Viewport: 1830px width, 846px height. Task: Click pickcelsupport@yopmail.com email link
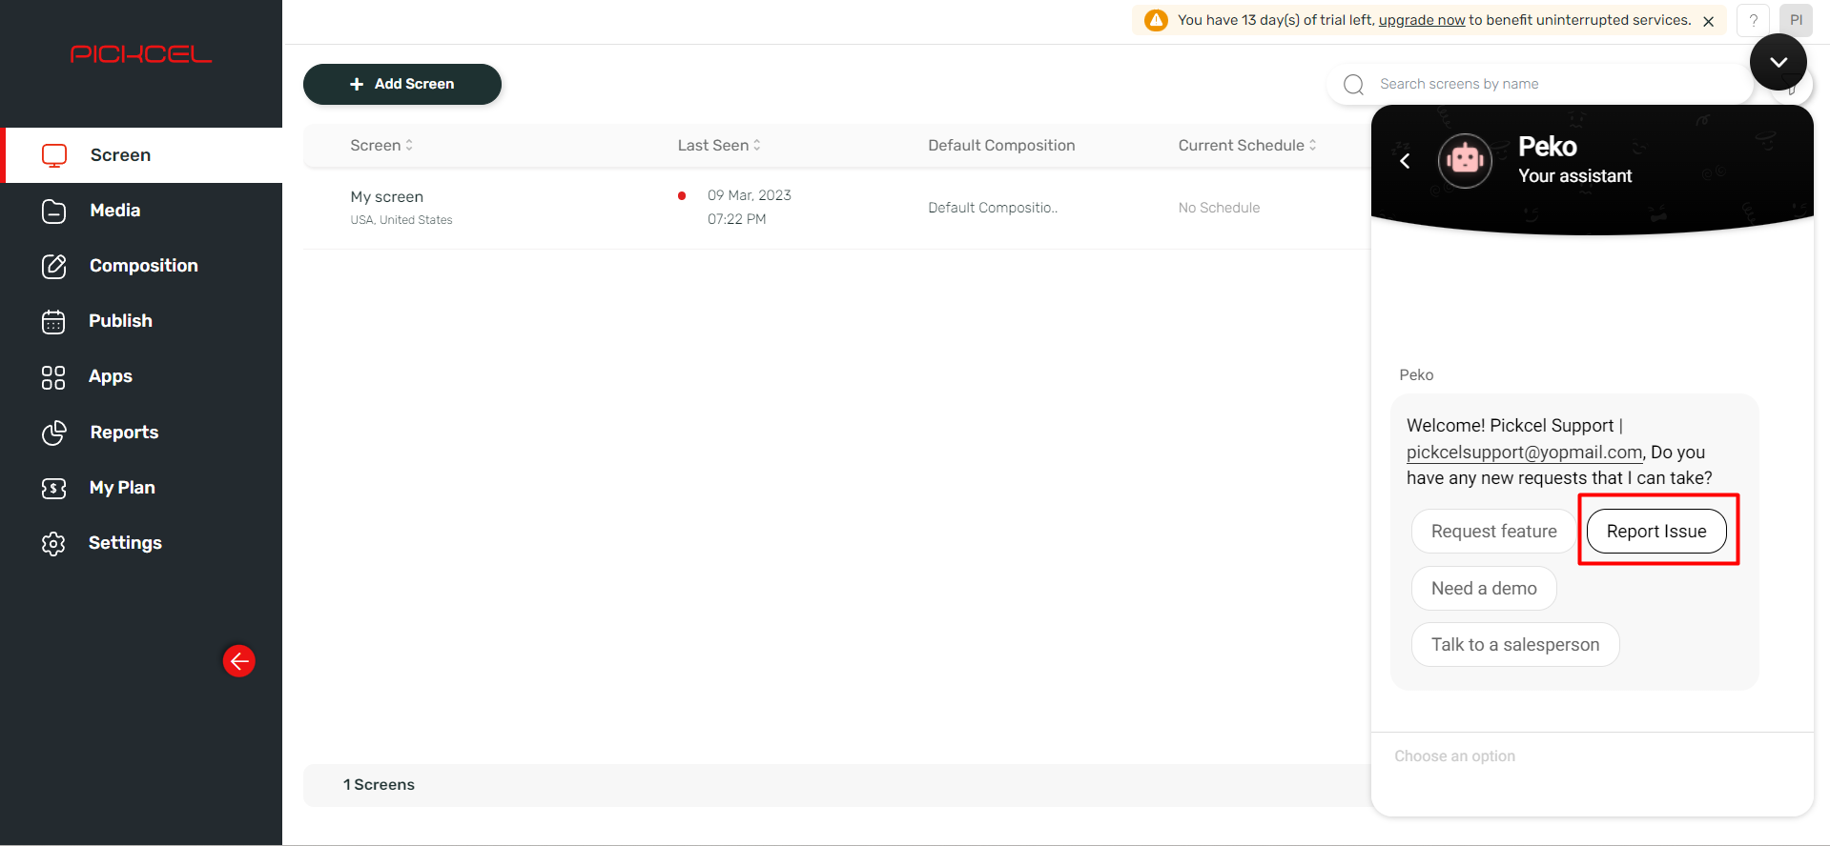[x=1524, y=453]
